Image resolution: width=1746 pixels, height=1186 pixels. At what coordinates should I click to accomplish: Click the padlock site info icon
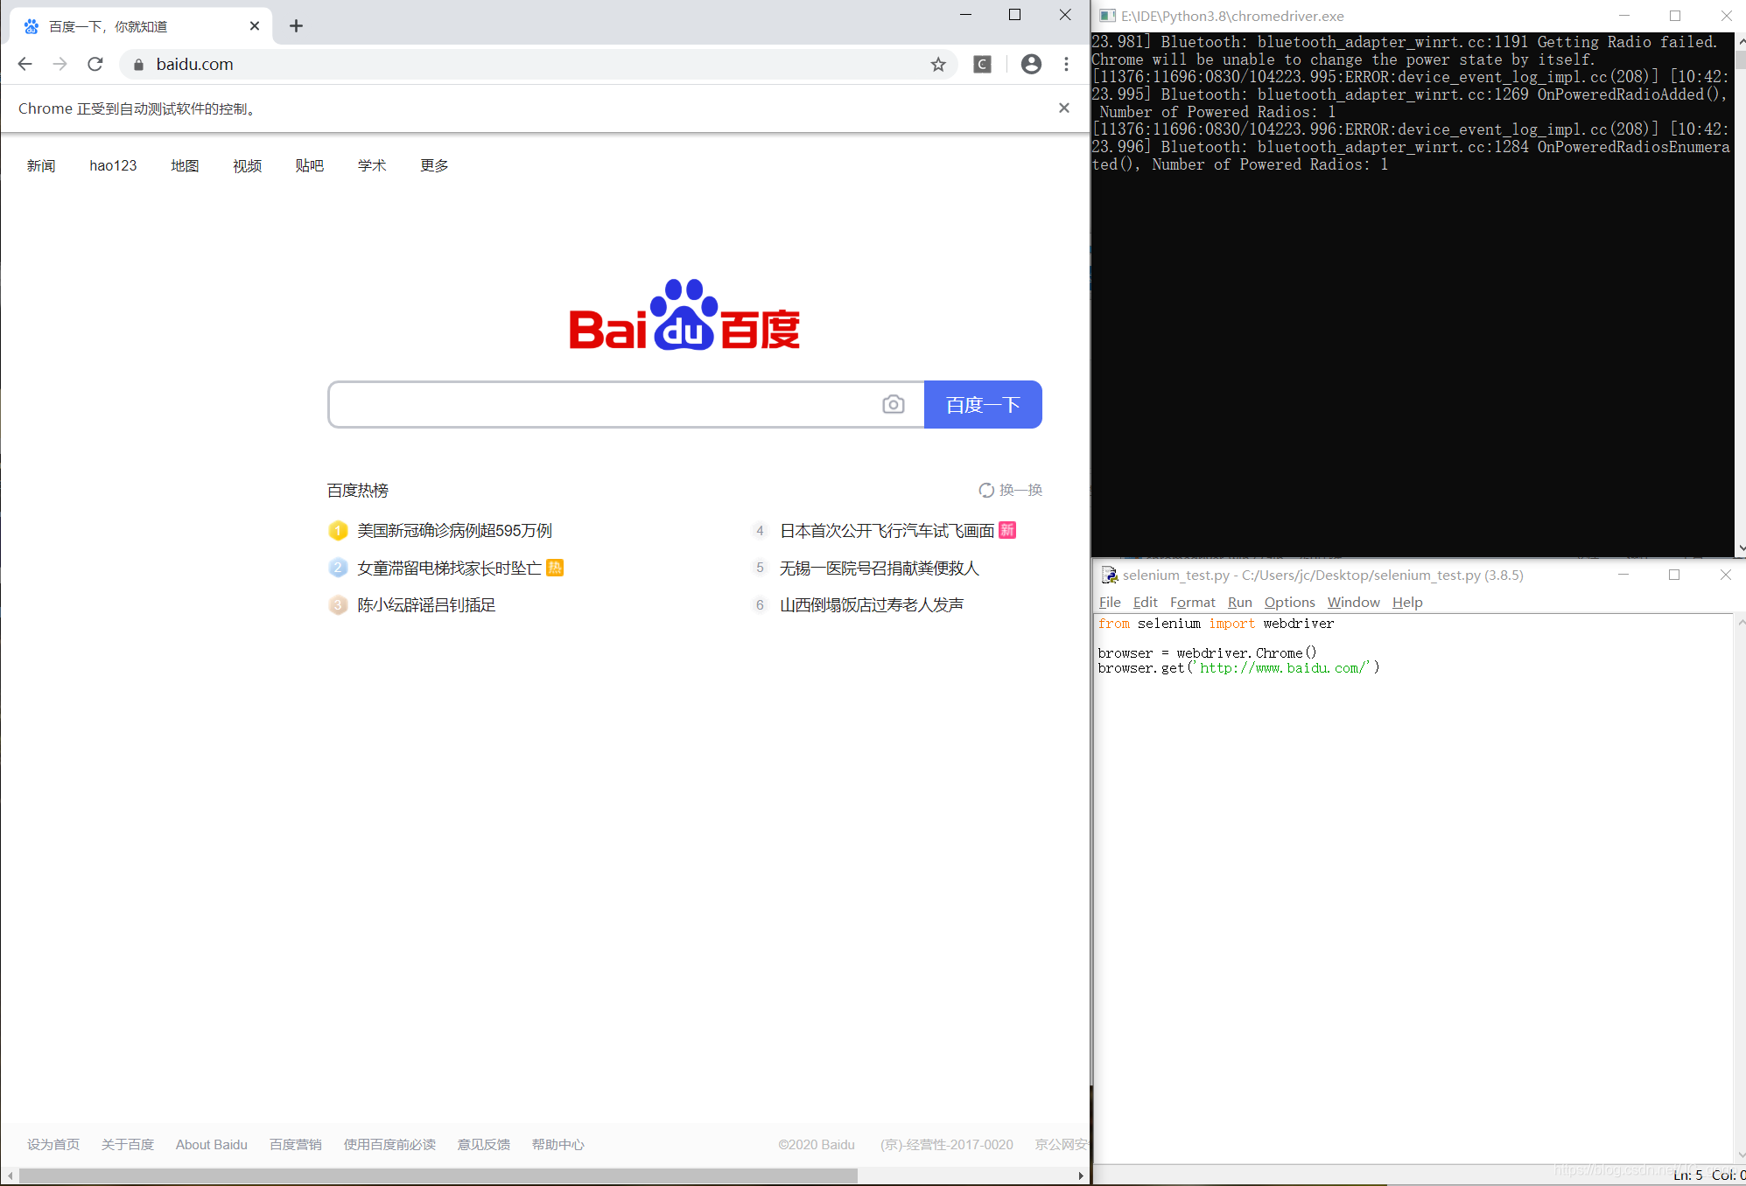click(137, 65)
